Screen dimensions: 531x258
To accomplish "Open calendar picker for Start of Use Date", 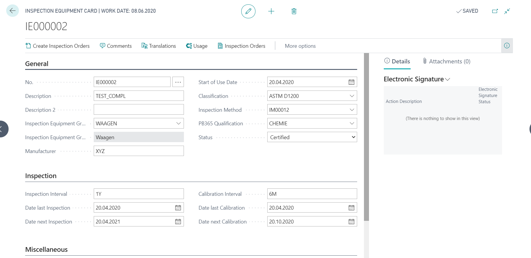I will tap(351, 82).
